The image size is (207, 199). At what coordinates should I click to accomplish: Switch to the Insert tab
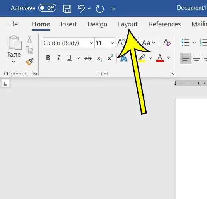point(68,24)
